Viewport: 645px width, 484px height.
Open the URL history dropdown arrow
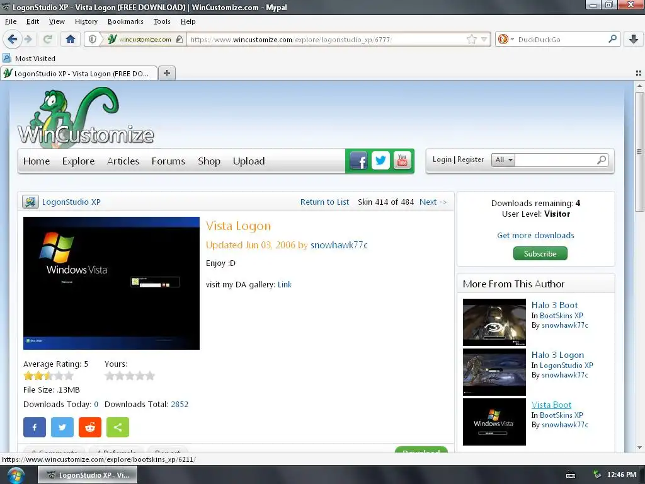coord(484,40)
